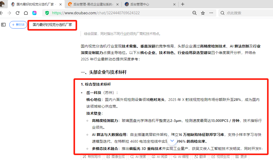This screenshot has width=273, height=160.
Task: Click the conversation title 国内最好的视觉分选机厂家
Action: (52, 25)
